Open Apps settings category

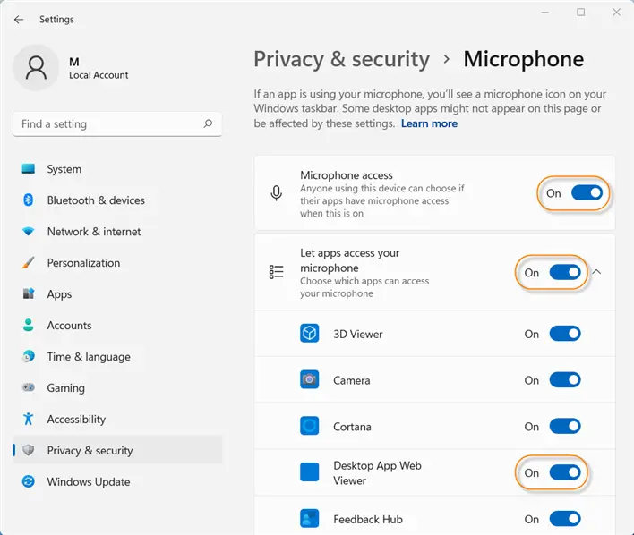pyautogui.click(x=117, y=293)
